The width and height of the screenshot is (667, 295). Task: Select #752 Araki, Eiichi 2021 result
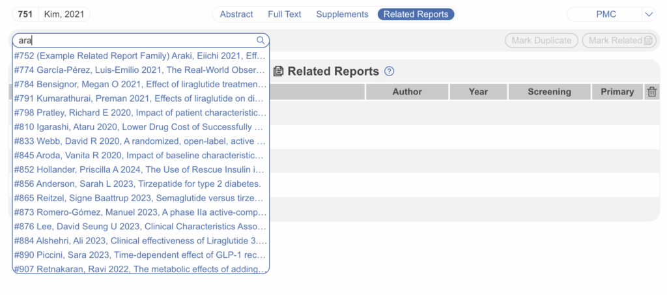point(140,57)
